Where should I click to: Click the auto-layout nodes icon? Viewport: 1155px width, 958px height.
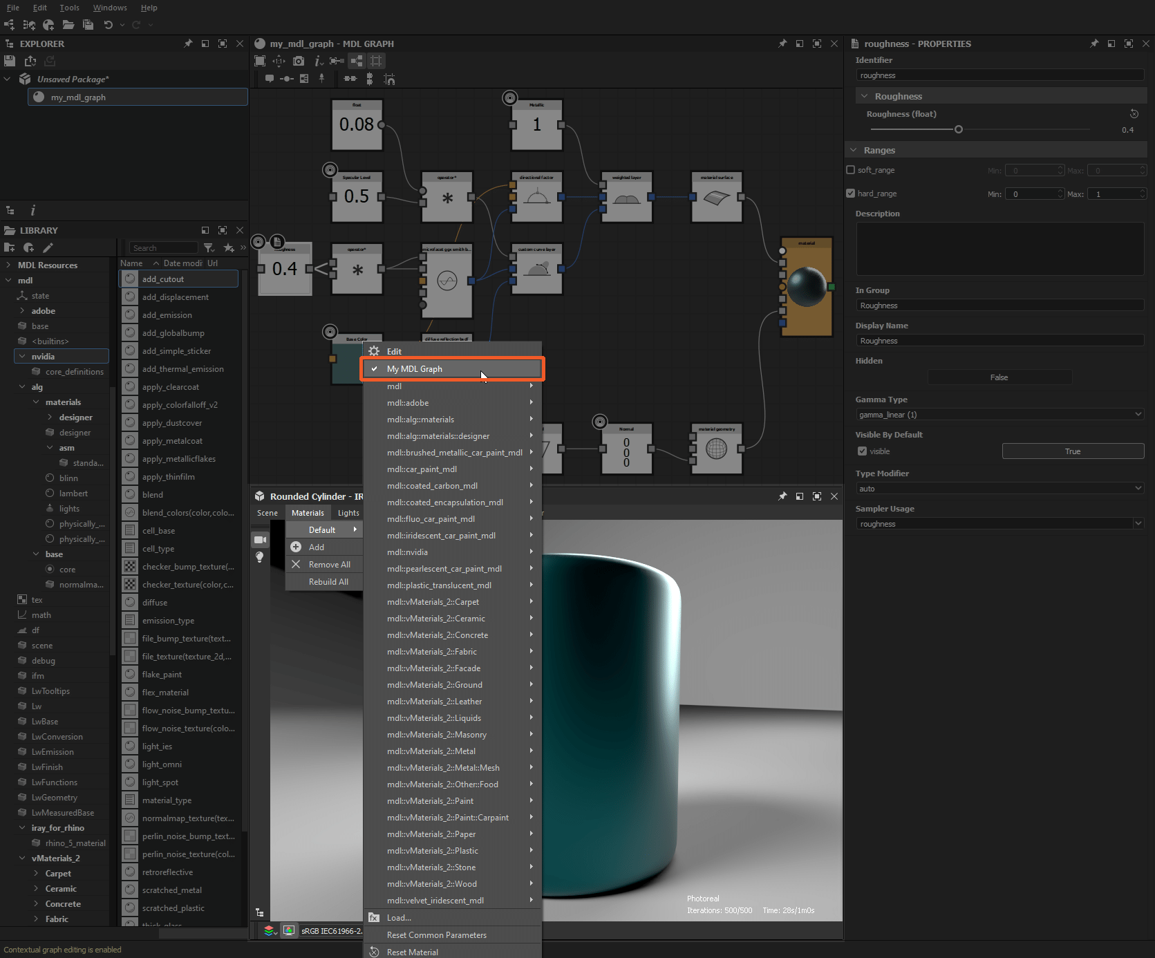coord(356,61)
